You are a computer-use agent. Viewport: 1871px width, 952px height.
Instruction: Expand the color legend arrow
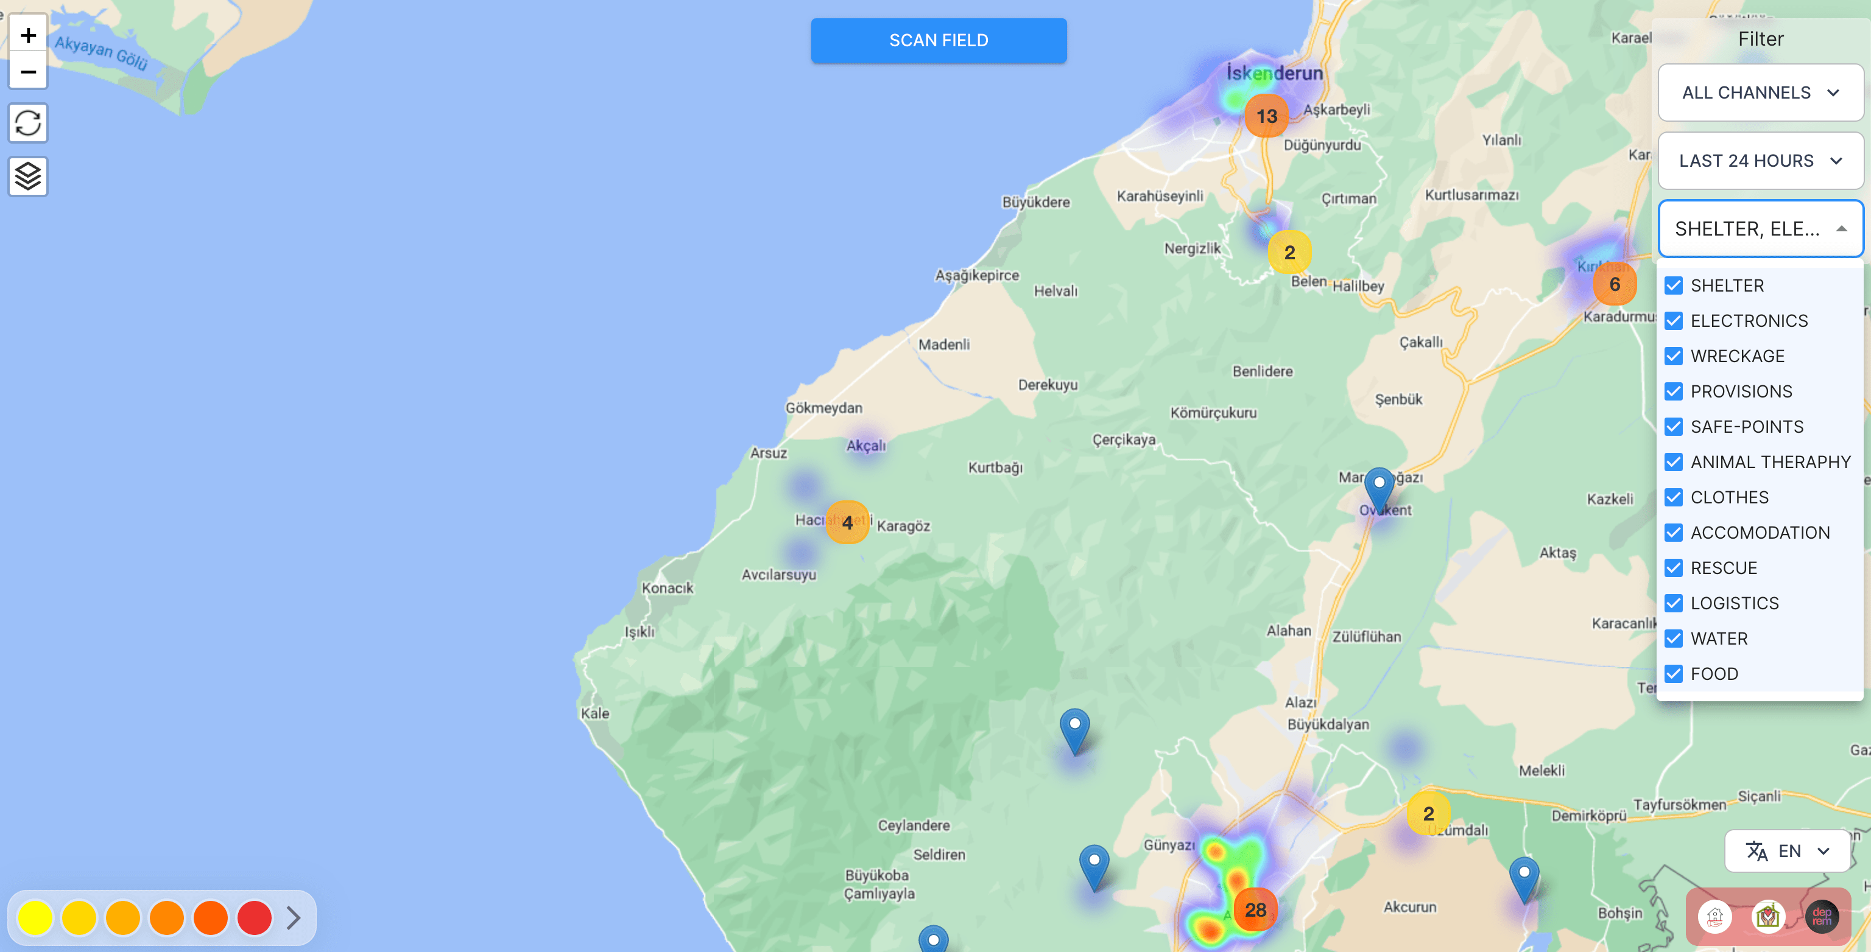pos(294,918)
